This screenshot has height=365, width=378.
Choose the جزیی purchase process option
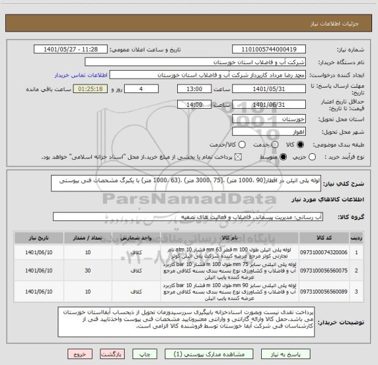312,157
